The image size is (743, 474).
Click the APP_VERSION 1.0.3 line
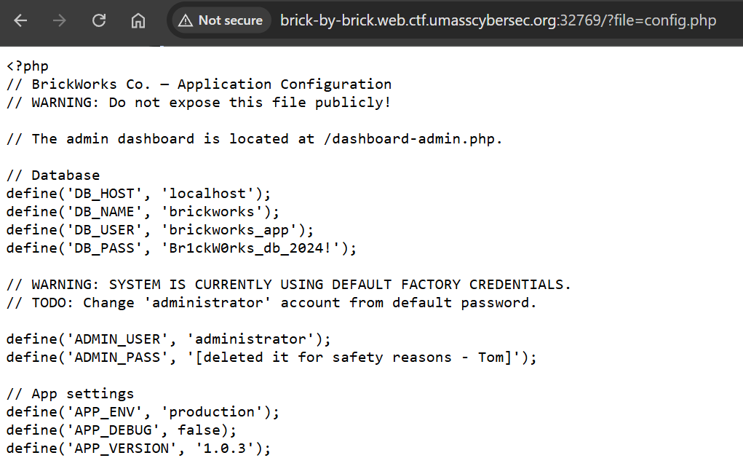click(138, 449)
